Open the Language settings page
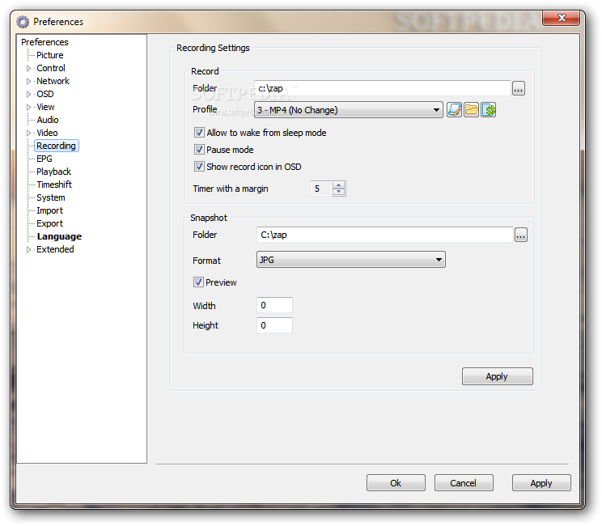Screen dimensions: 602x526 pyautogui.click(x=60, y=236)
